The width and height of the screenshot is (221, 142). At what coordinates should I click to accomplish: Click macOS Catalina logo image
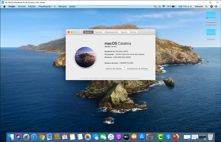tap(85, 57)
